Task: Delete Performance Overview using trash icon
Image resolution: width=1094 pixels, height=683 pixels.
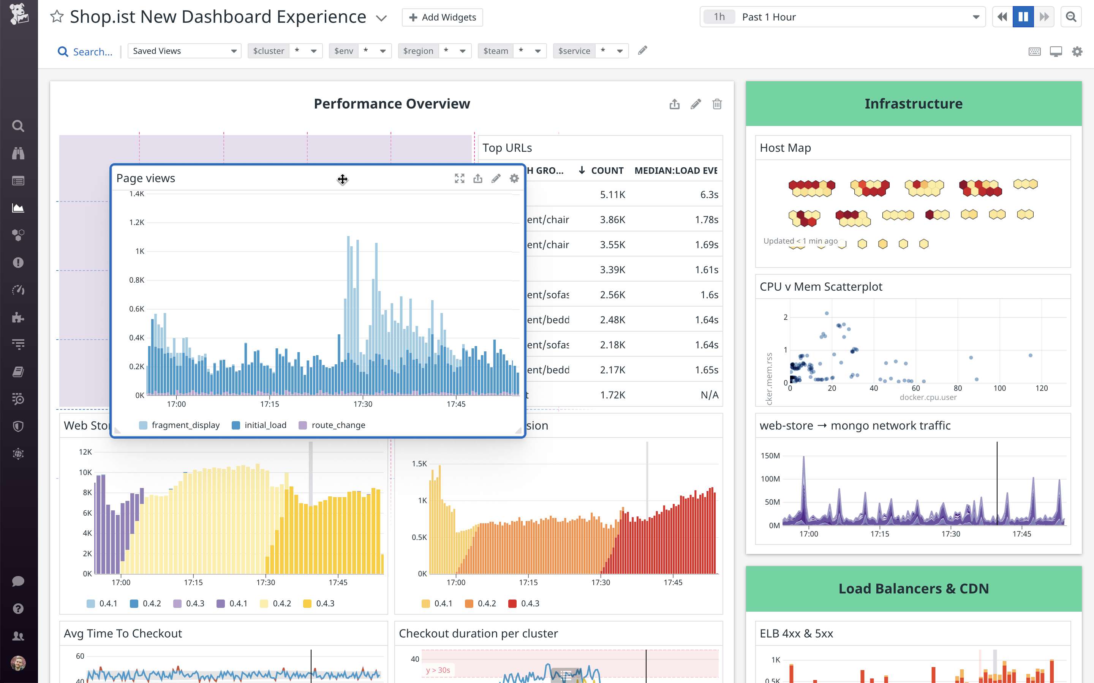Action: pyautogui.click(x=717, y=104)
